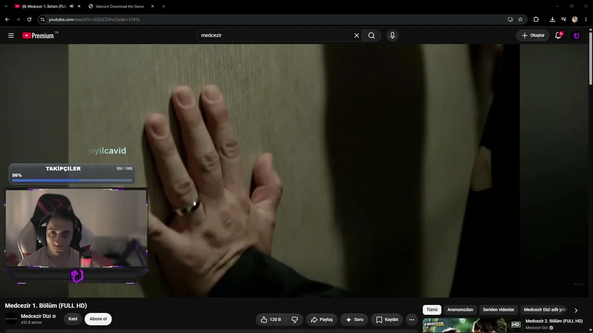This screenshot has height=333, width=593.
Task: Reload the current YouTube page
Action: point(29,19)
